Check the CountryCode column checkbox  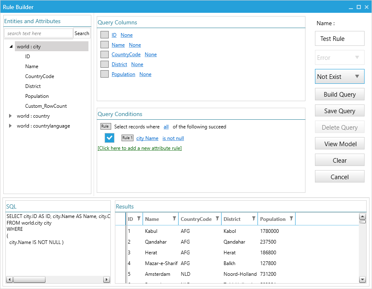(105, 54)
